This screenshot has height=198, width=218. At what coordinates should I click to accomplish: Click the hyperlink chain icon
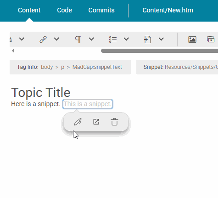tap(43, 40)
